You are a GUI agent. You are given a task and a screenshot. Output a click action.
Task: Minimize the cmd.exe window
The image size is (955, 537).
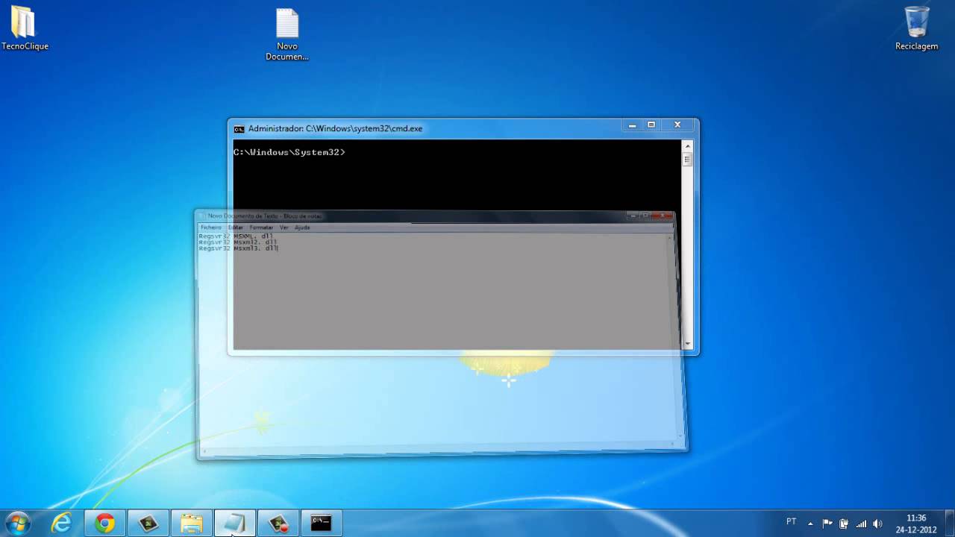[x=632, y=125]
